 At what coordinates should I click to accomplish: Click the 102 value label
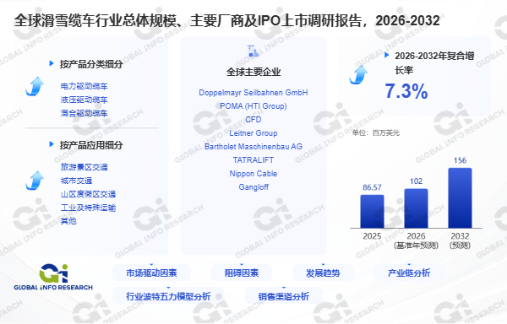[416, 181]
